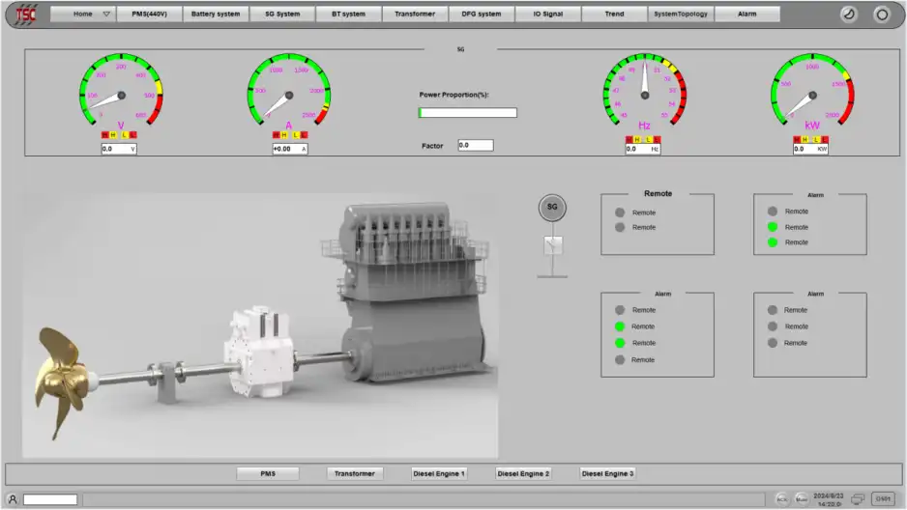Click the SG generator symbol
Screen dimensions: 907x510
pos(552,207)
